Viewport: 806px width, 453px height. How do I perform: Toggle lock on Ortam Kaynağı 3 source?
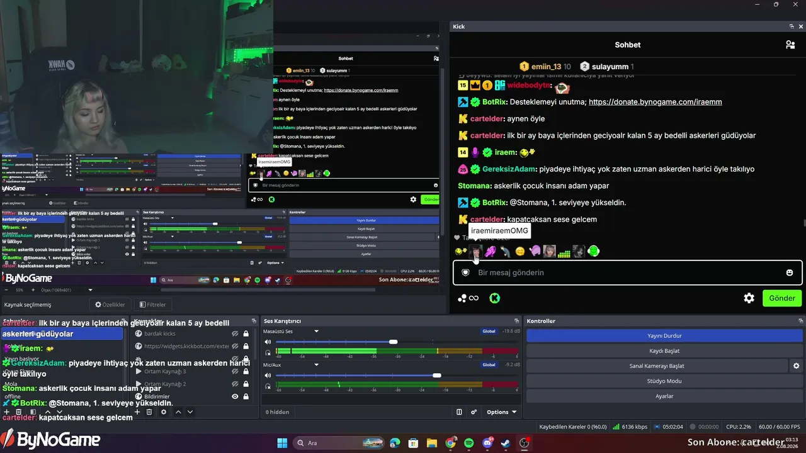pyautogui.click(x=246, y=371)
